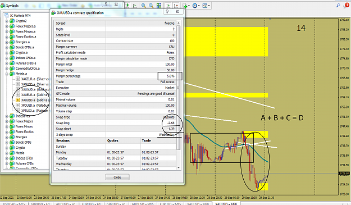Open the Indicators list toolbar icon
This screenshot has width=351, height=205.
point(185,6)
